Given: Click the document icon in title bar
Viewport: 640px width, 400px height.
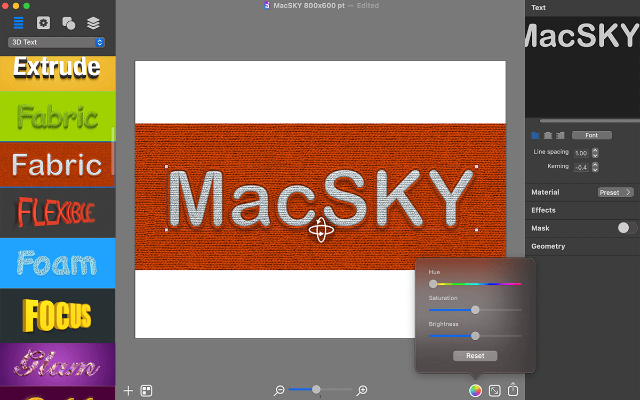Looking at the screenshot, I should [x=267, y=6].
